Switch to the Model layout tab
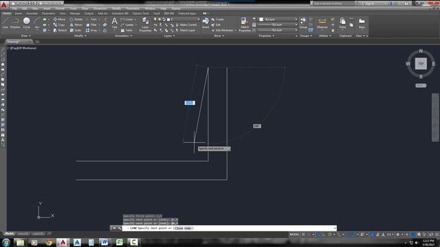The height and width of the screenshot is (247, 440). pos(9,233)
